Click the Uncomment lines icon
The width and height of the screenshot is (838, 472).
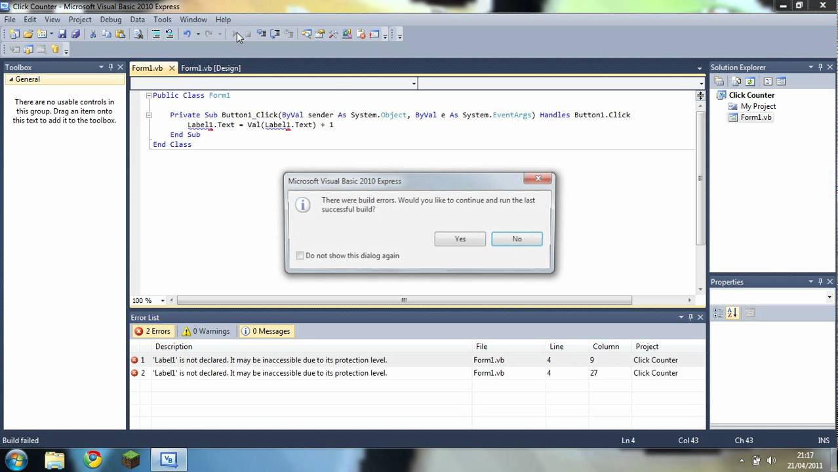(169, 34)
